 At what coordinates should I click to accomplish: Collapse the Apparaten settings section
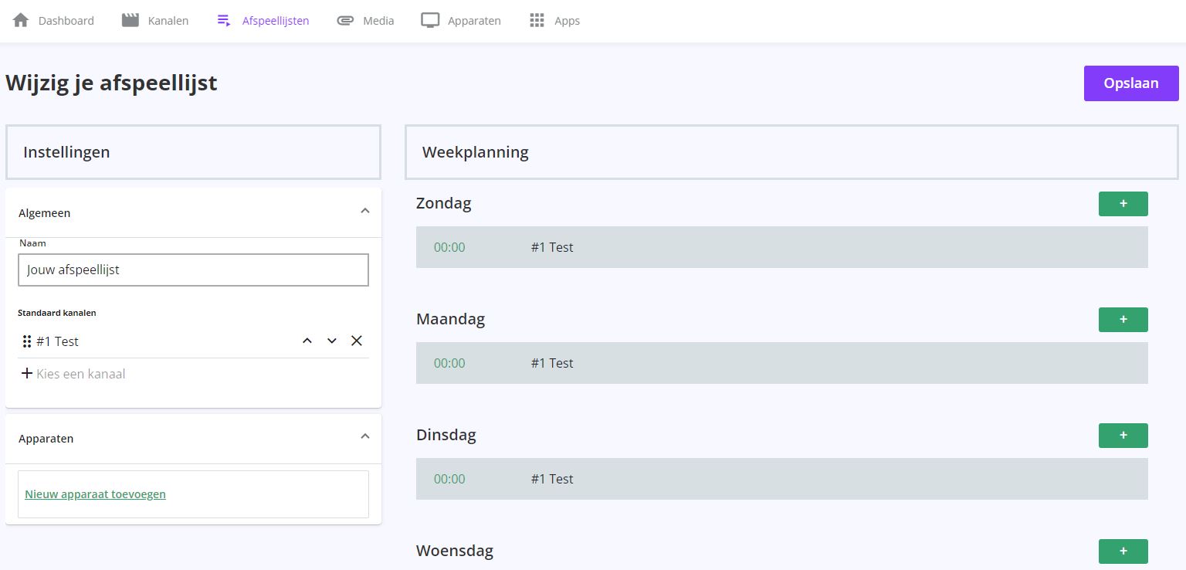pos(365,437)
